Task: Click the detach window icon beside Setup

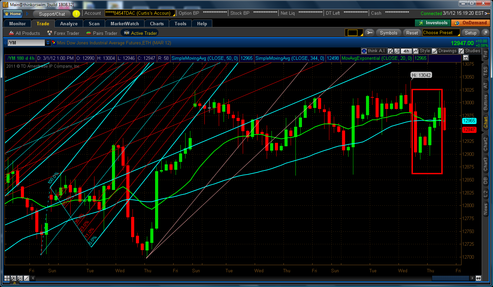Action: [x=485, y=33]
